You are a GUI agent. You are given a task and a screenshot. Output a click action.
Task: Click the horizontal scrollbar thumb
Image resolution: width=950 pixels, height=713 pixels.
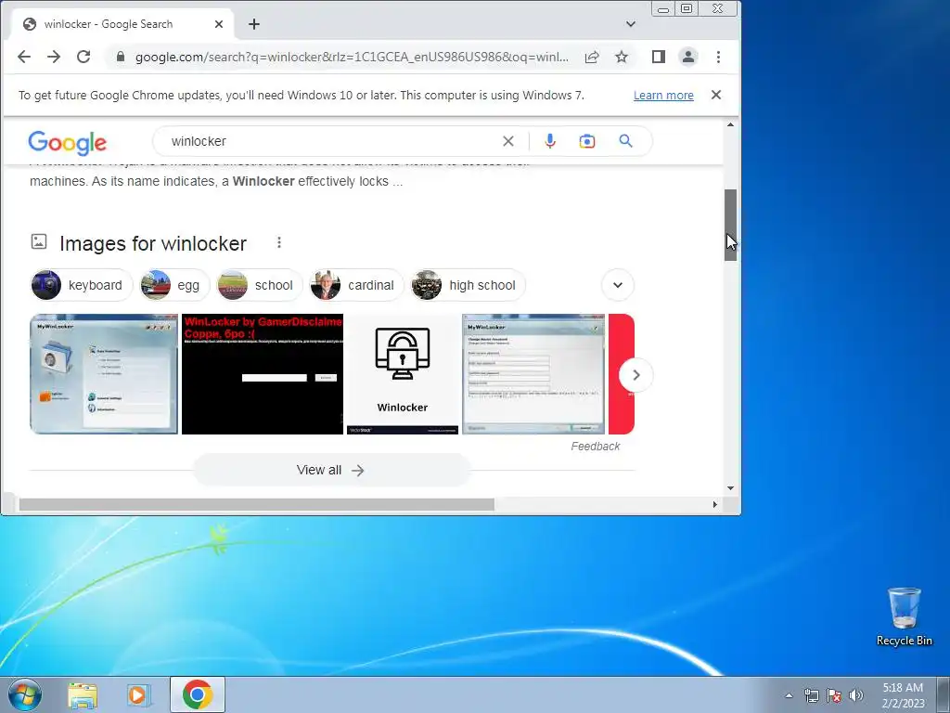pyautogui.click(x=256, y=504)
